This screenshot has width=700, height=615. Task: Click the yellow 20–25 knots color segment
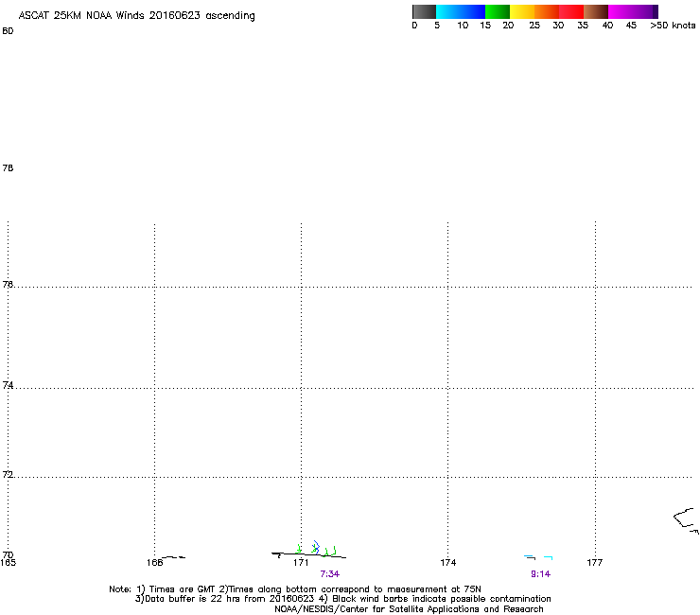522,11
